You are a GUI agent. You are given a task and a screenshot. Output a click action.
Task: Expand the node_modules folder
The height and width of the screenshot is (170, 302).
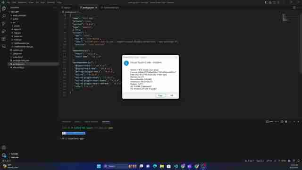click(19, 16)
